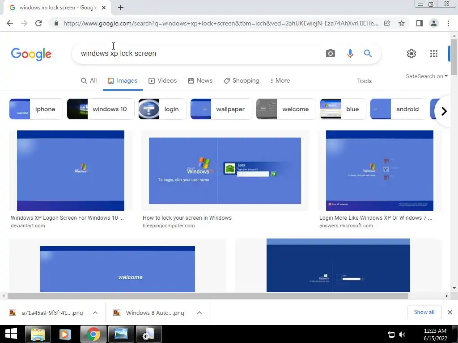This screenshot has height=343, width=458.
Task: Expand the More search options menu
Action: pyautogui.click(x=280, y=81)
